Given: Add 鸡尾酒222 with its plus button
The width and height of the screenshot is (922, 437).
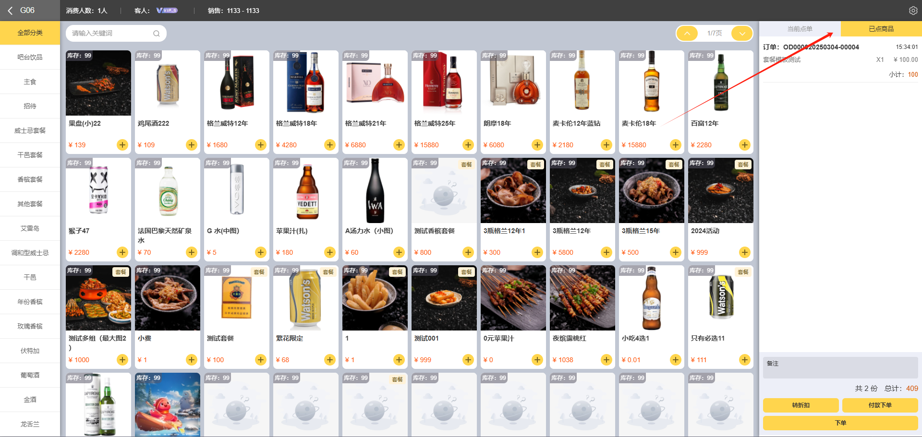Looking at the screenshot, I should click(x=192, y=145).
